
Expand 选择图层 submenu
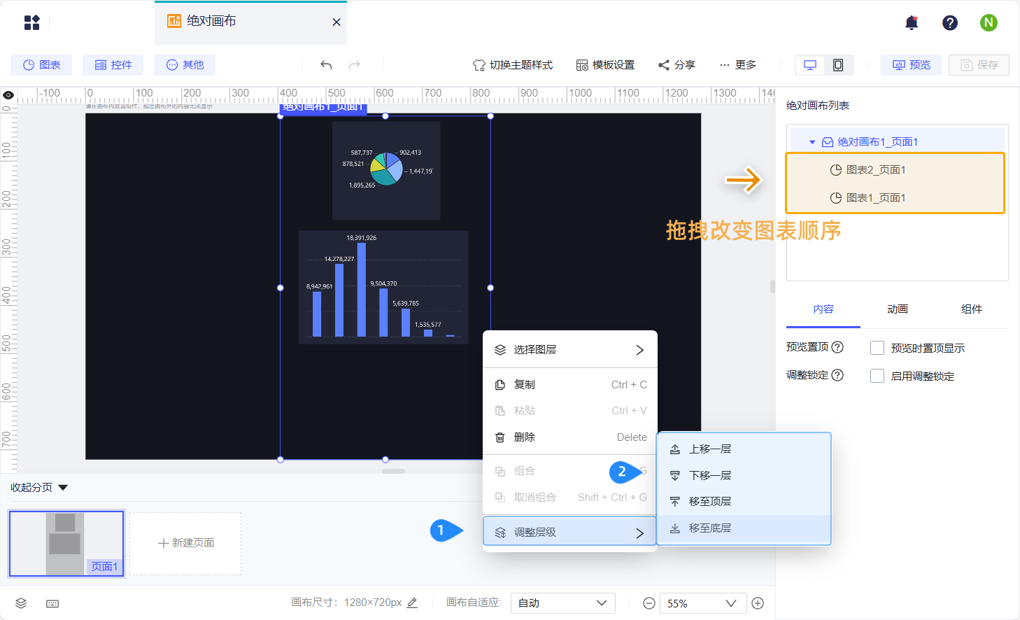[x=569, y=350]
